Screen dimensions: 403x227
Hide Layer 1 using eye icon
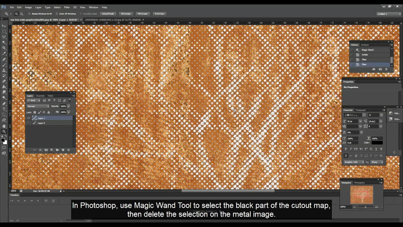[x=29, y=118]
